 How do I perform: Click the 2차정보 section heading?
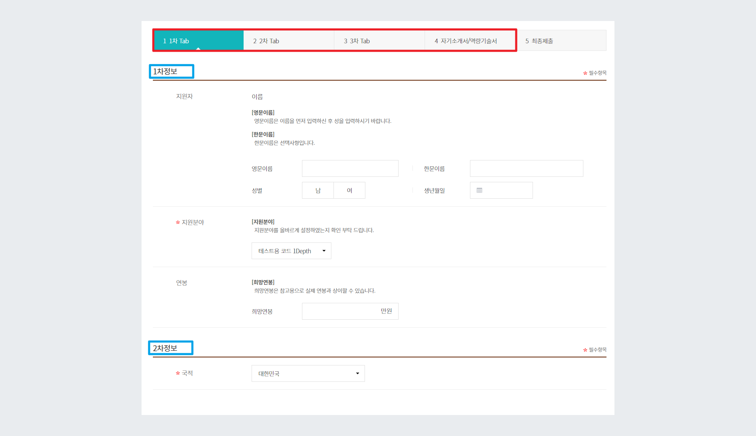pyautogui.click(x=165, y=348)
